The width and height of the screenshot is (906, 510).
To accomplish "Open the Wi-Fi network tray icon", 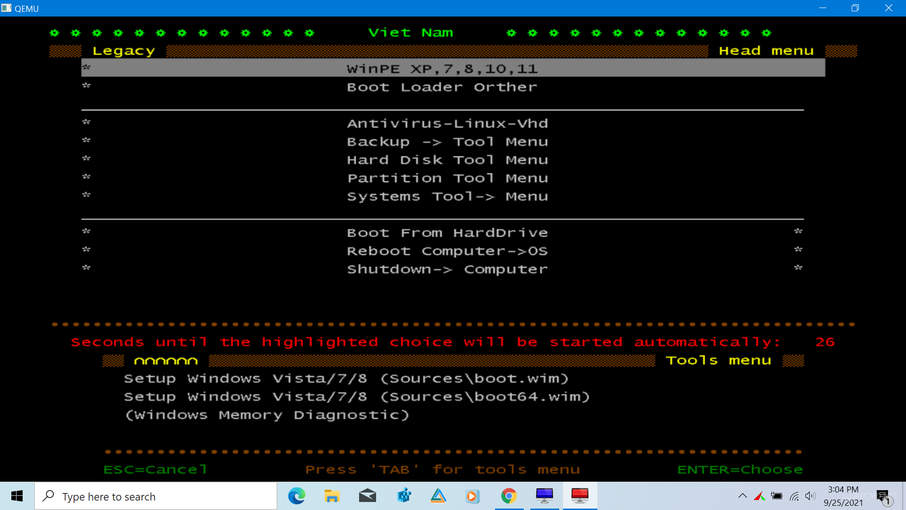I will [795, 496].
